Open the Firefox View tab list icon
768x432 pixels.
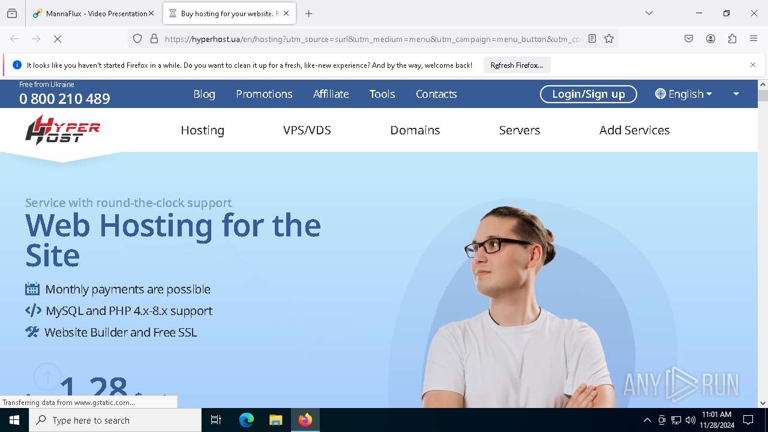(12, 13)
